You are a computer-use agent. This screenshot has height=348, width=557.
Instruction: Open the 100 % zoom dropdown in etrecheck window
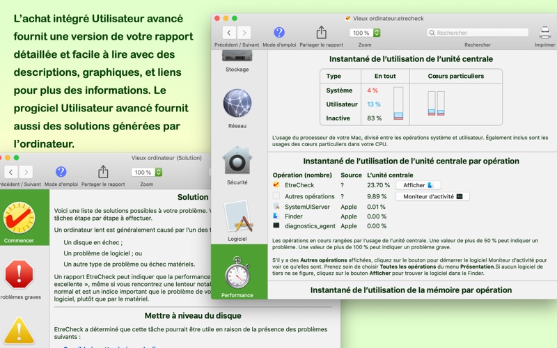pyautogui.click(x=366, y=33)
